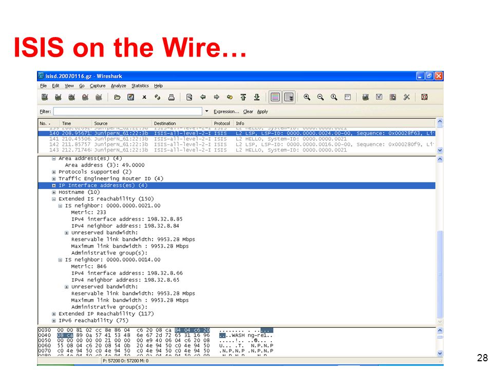This screenshot has height=370, width=493.
Task: Click the List capture interfaces toolbar icon
Action: [x=45, y=97]
